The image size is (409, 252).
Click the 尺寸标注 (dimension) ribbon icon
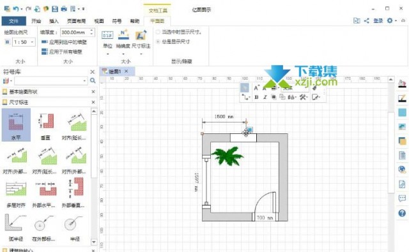[x=141, y=35]
